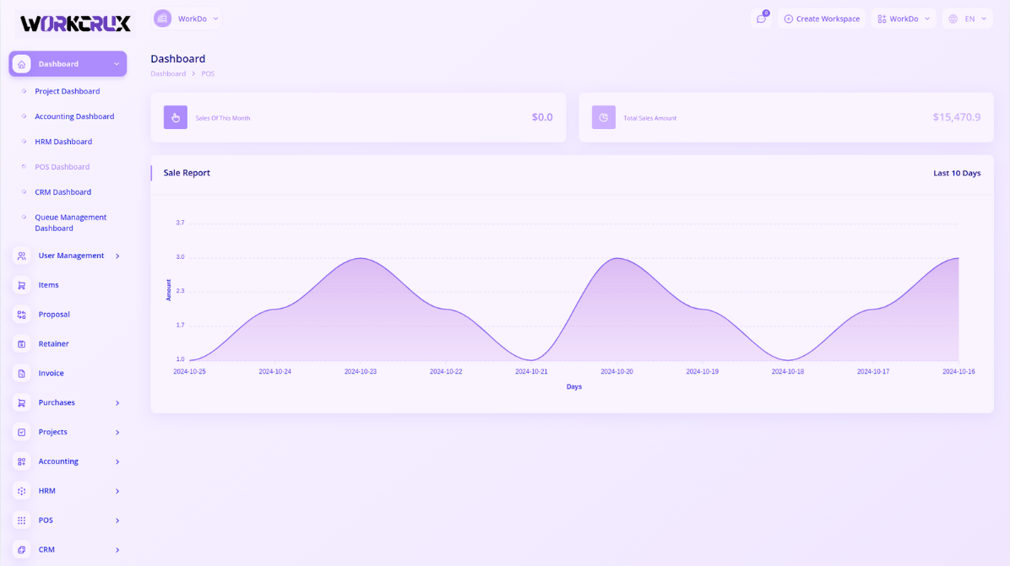
Task: Open the Invoice menu entry
Action: click(51, 373)
